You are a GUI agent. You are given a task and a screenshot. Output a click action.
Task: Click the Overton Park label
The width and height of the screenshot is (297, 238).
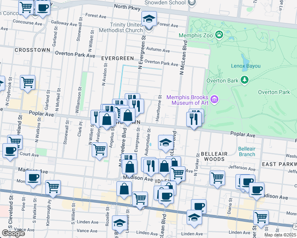[x=274, y=92]
